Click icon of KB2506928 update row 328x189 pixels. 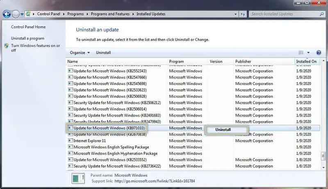point(71,96)
